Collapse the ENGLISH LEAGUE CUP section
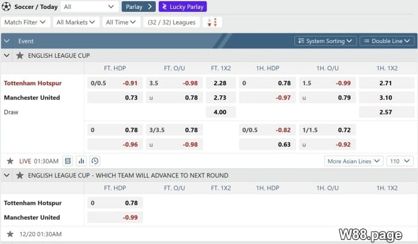This screenshot has height=244, width=418. 7,55
